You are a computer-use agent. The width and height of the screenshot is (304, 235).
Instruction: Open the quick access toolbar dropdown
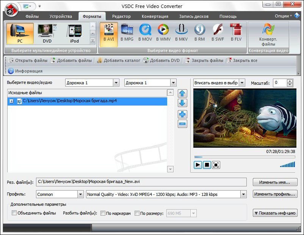click(x=39, y=6)
